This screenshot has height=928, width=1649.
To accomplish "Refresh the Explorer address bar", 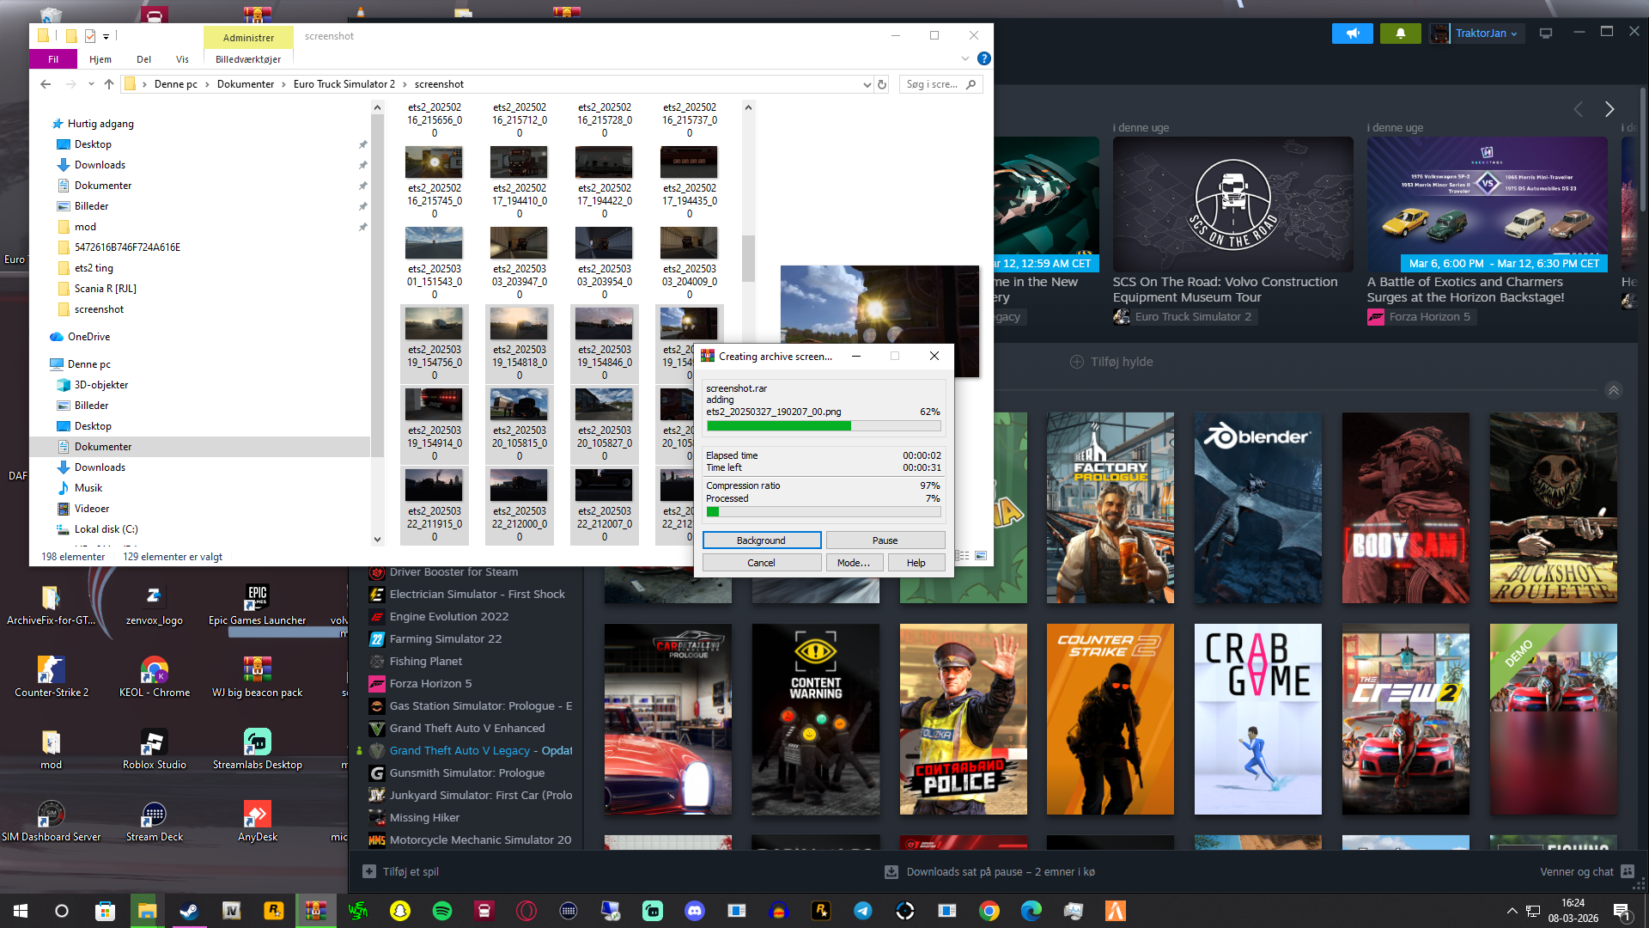I will (881, 84).
